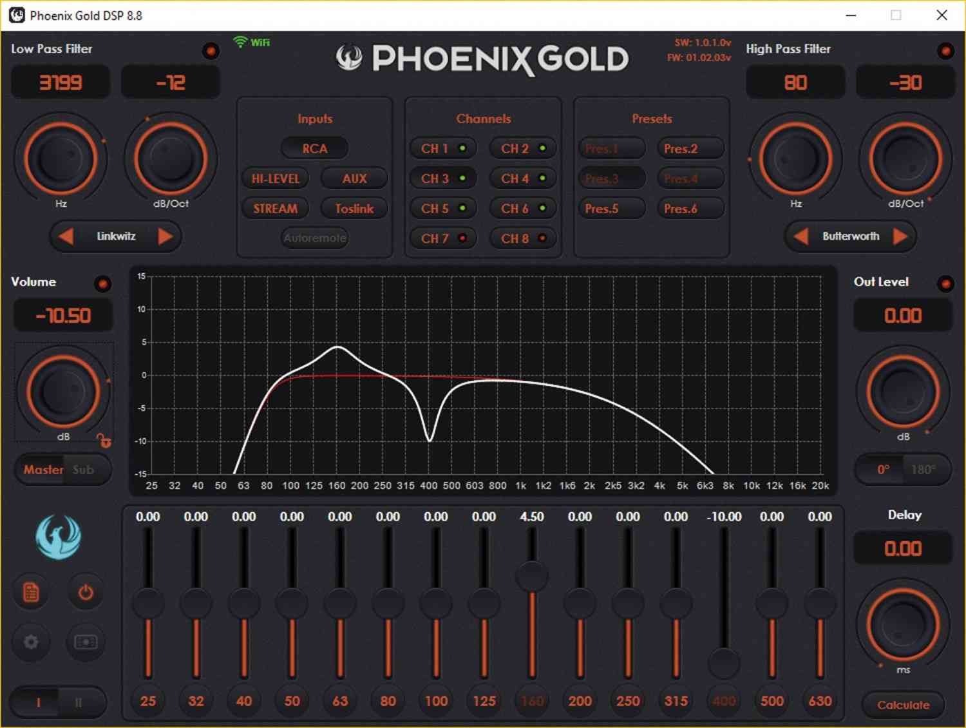The height and width of the screenshot is (728, 966).
Task: Switch phase to 180°
Action: click(x=923, y=470)
